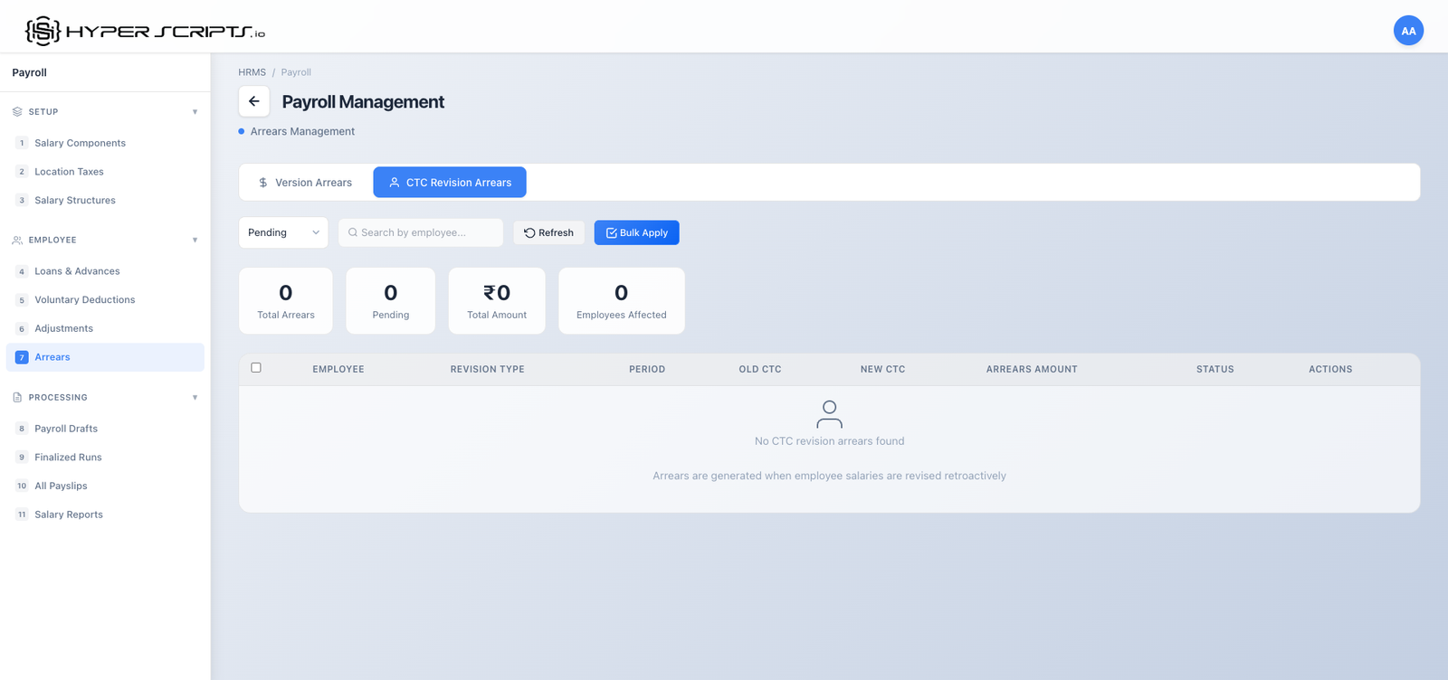Open the Pending status filter dropdown
Viewport: 1448px width, 680px height.
(283, 232)
